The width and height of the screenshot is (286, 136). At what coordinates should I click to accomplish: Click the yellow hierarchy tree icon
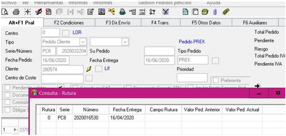tap(111, 12)
